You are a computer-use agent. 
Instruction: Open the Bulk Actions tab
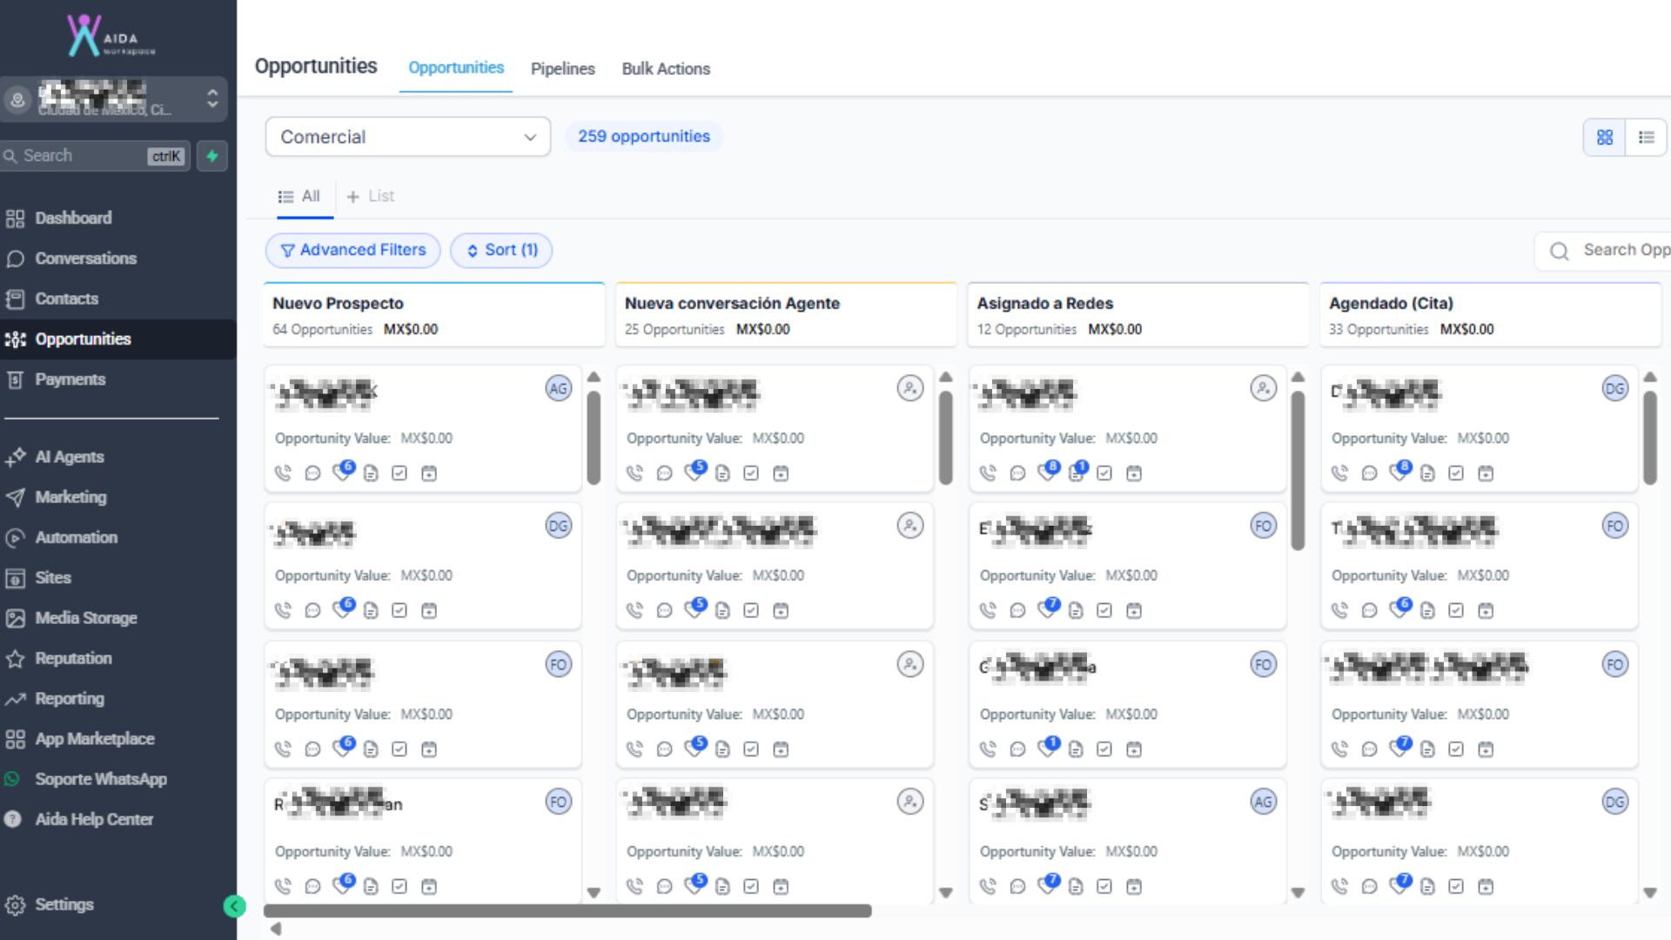(665, 69)
